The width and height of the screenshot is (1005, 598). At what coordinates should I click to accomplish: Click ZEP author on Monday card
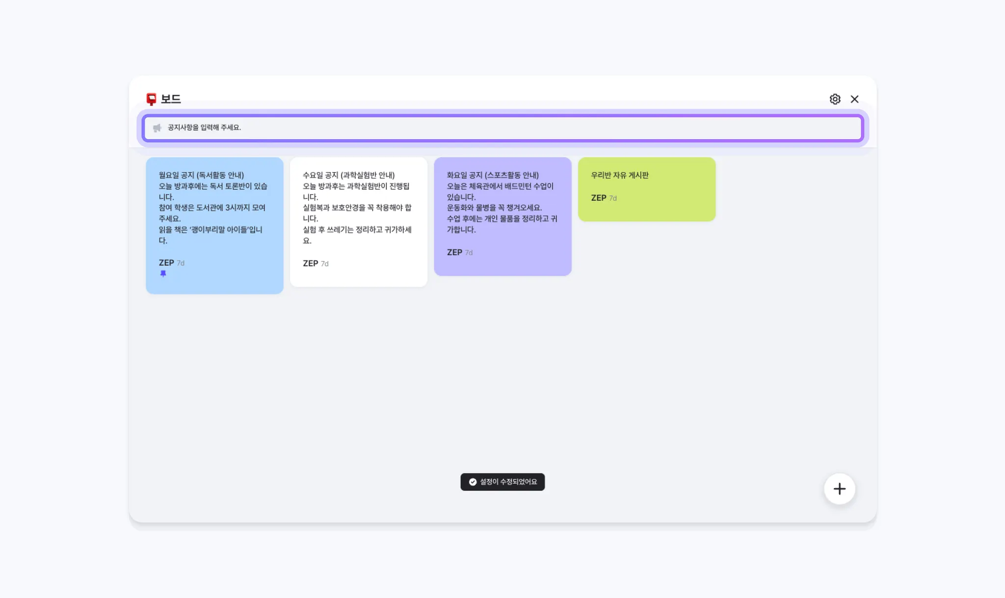[166, 263]
